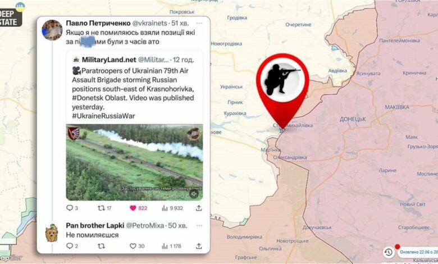Click reply icon on Павло Петриченко's tweet
438x264 pixels.
click(x=70, y=208)
